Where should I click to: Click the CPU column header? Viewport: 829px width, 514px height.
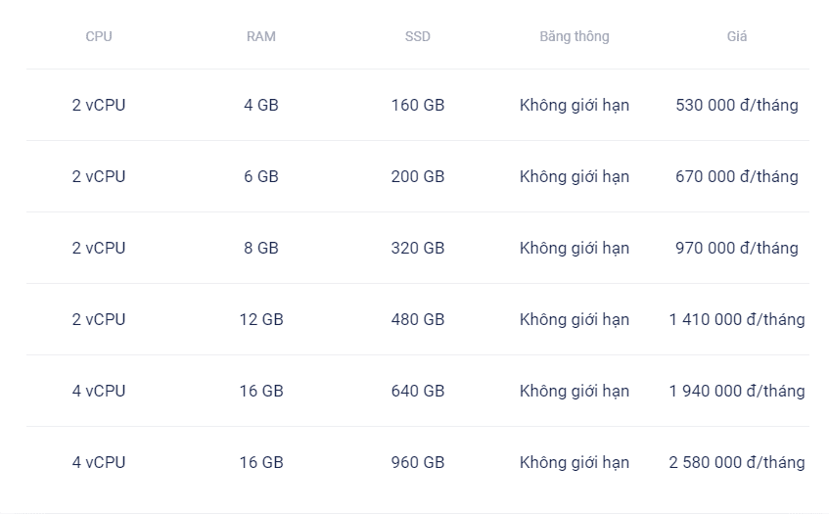[x=99, y=36]
